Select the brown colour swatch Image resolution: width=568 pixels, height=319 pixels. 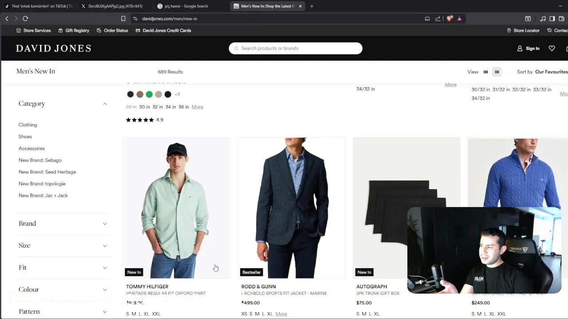coord(140,94)
